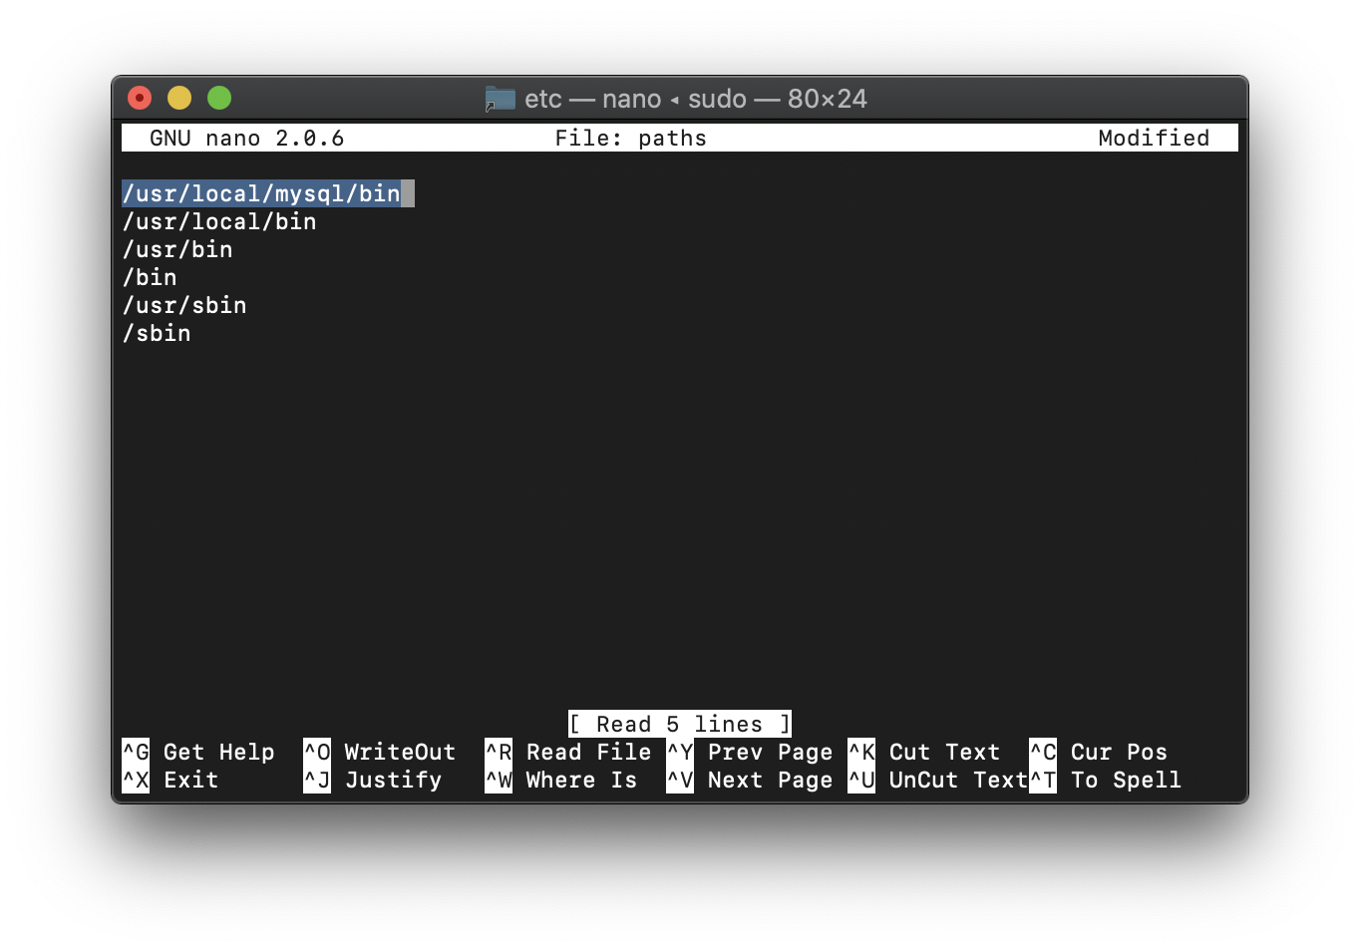Click the '/sbin' line
1360x951 pixels.
pyautogui.click(x=157, y=333)
